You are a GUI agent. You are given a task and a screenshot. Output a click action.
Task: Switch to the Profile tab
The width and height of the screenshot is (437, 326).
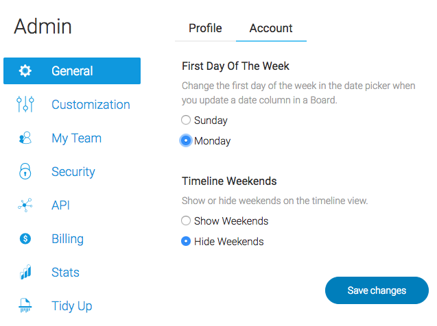(x=205, y=28)
